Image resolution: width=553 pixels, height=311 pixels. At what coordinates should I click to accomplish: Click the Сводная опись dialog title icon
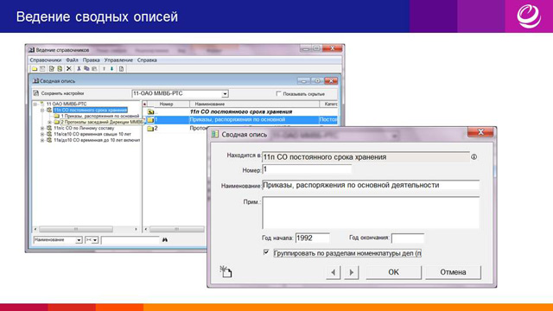[215, 134]
